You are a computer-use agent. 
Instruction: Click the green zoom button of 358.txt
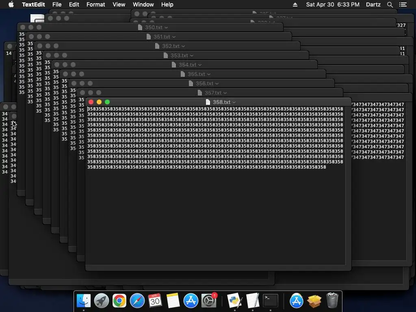pos(107,102)
